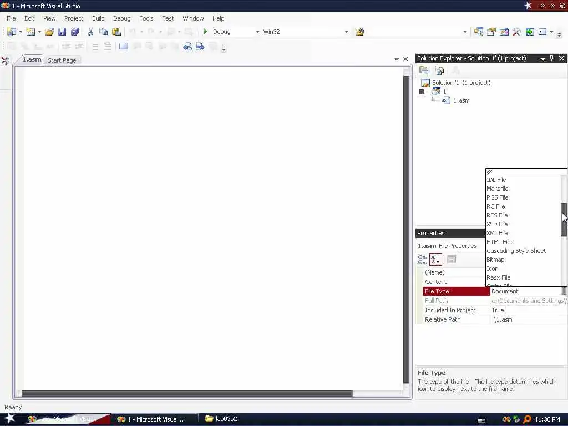
Task: Click the New Project toolbar icon
Action: tap(12, 32)
